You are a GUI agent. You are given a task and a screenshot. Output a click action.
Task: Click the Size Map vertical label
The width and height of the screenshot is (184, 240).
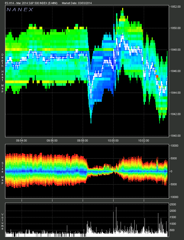click(x=2, y=173)
